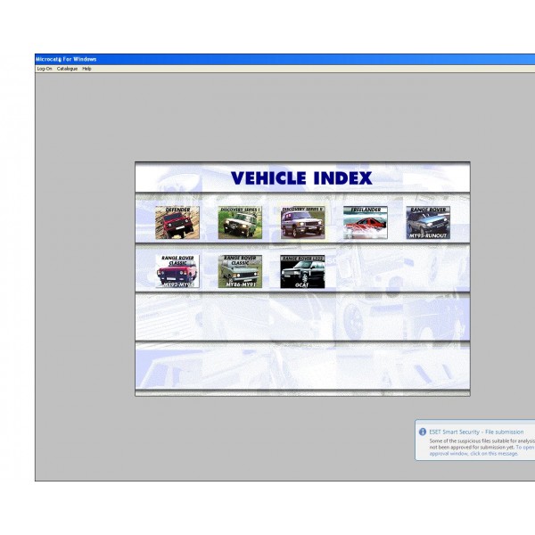Select Range Rover Classic MY86-MY91
Viewport: 535px width, 535px height.
pyautogui.click(x=240, y=272)
